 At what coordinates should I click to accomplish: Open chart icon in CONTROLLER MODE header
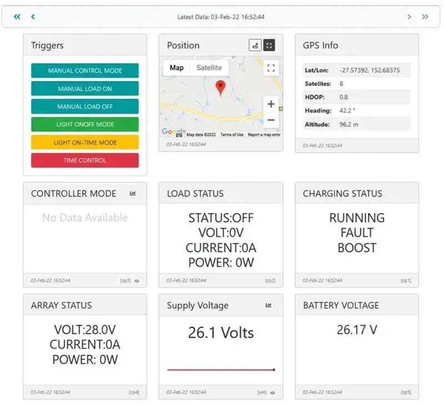(133, 193)
